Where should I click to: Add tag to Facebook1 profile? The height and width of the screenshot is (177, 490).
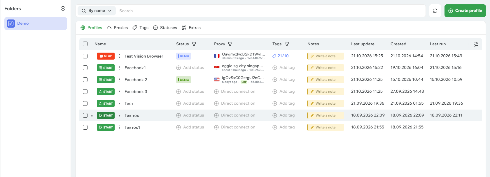[283, 68]
